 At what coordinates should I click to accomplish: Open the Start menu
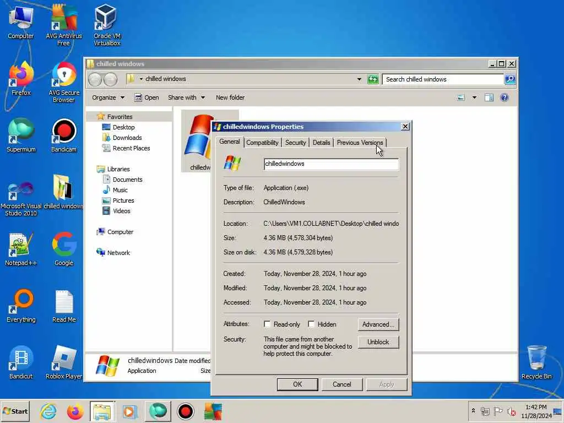pyautogui.click(x=15, y=411)
